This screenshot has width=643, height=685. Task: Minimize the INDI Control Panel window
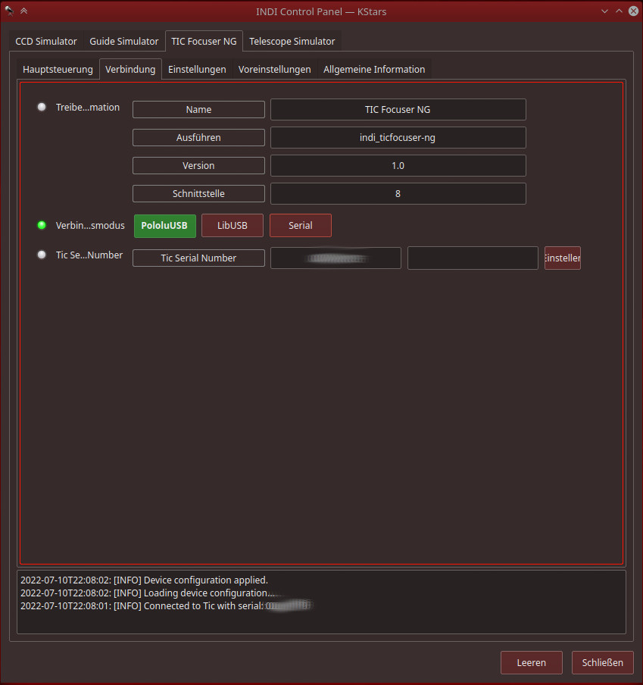(604, 11)
